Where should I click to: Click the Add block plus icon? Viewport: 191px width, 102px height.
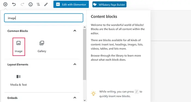5,5
